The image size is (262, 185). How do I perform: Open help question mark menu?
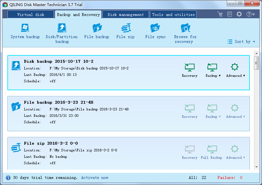click(250, 14)
